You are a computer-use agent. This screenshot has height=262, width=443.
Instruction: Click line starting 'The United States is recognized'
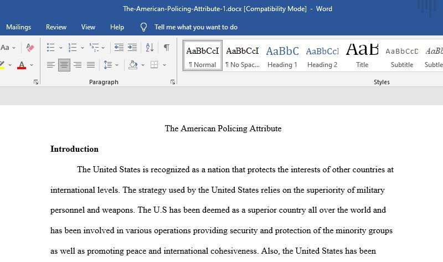[x=235, y=169]
